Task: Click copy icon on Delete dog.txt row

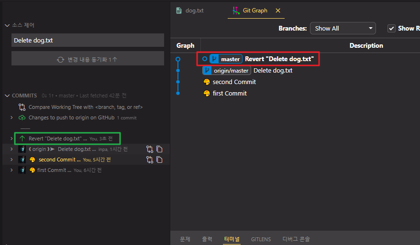Action: [159, 149]
